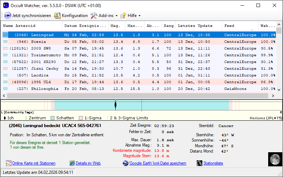
Task: Open 'Google Earth' kml-Datei speichern link
Action: (158, 163)
